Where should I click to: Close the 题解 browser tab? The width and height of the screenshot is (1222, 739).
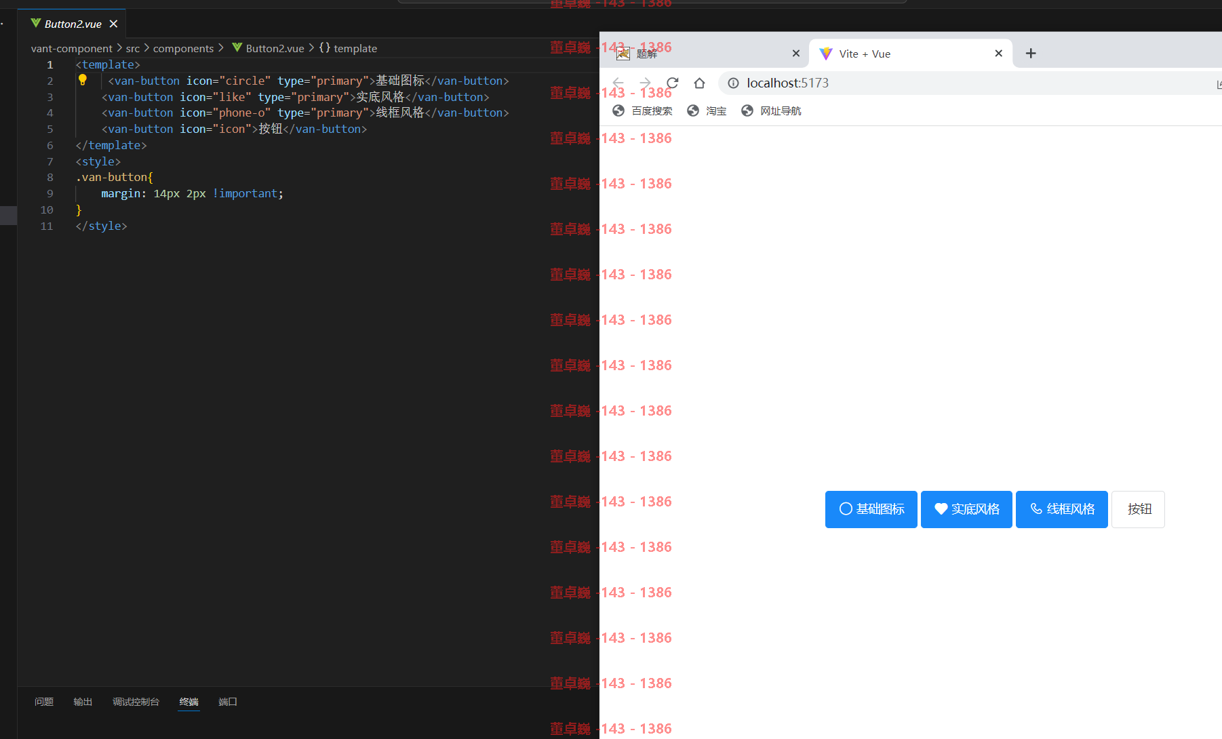[x=796, y=54]
